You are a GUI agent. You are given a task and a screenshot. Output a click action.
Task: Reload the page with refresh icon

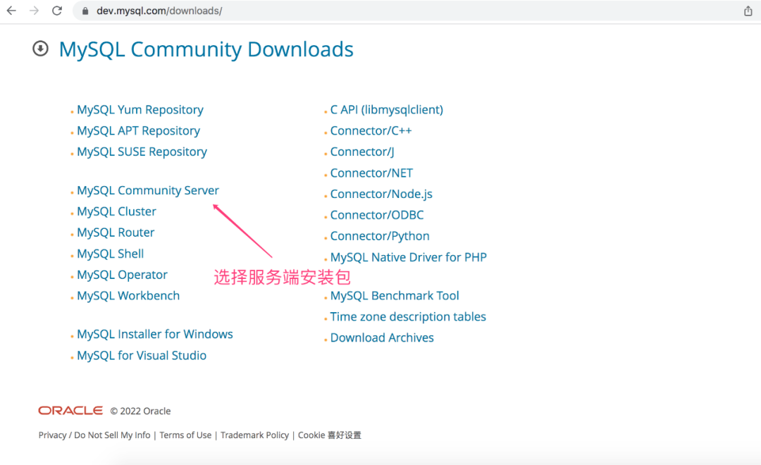point(57,11)
